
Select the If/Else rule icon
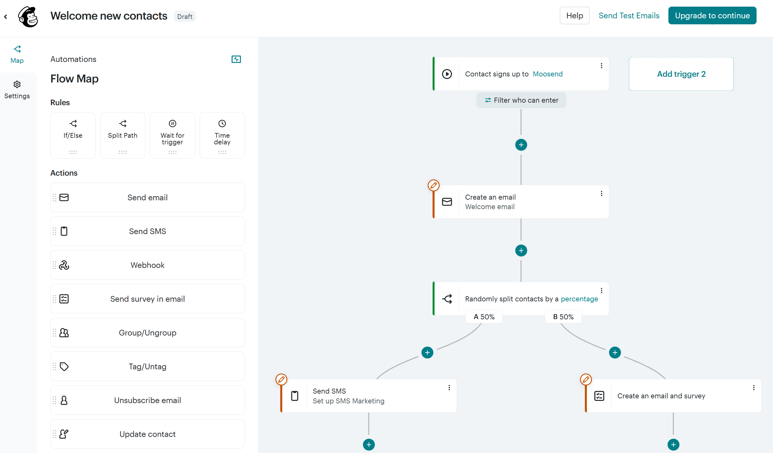pos(73,123)
